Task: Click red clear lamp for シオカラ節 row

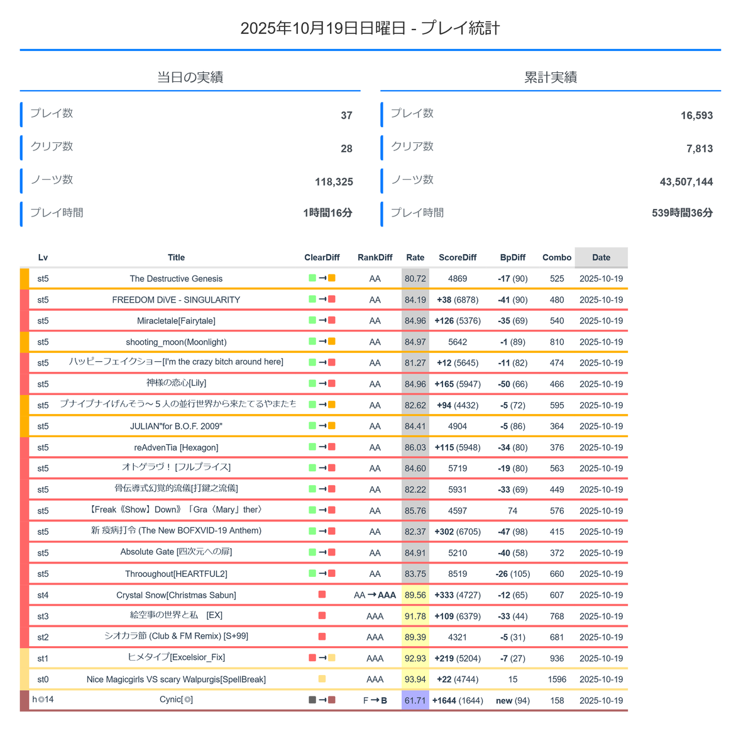Action: pos(322,637)
